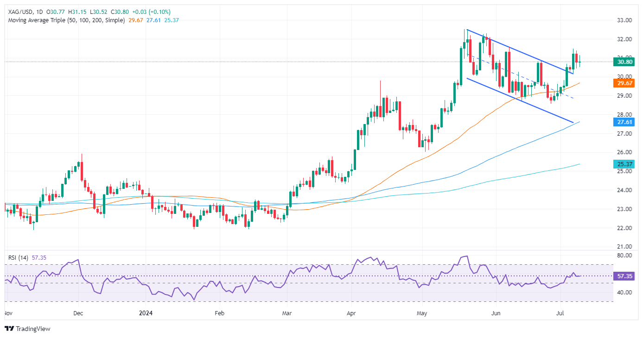Click the green 30.80 current price tag

pyautogui.click(x=626, y=62)
